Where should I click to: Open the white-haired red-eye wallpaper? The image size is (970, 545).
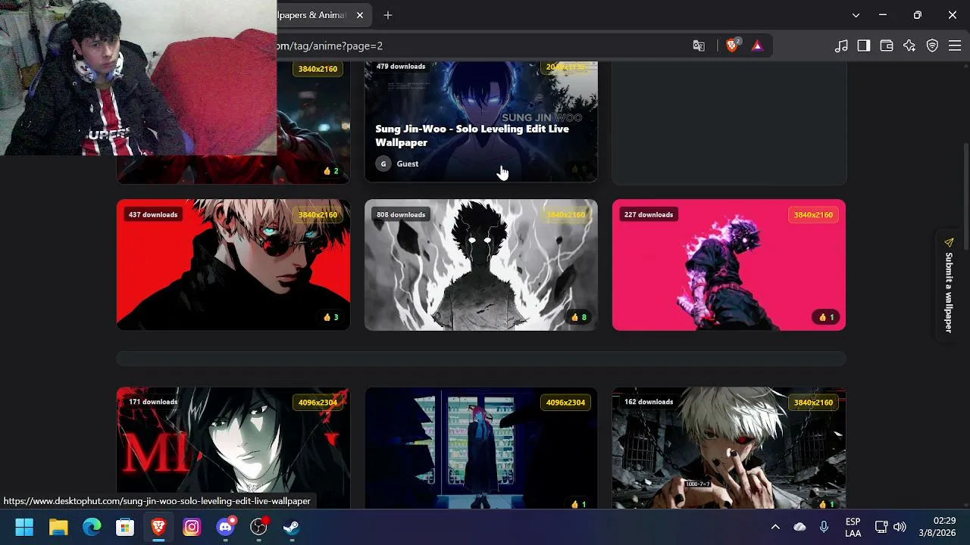click(729, 448)
